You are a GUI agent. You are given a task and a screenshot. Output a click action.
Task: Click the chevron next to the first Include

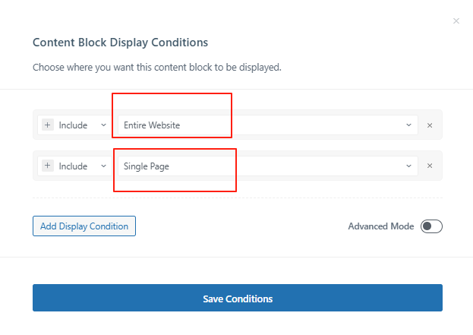tap(103, 125)
